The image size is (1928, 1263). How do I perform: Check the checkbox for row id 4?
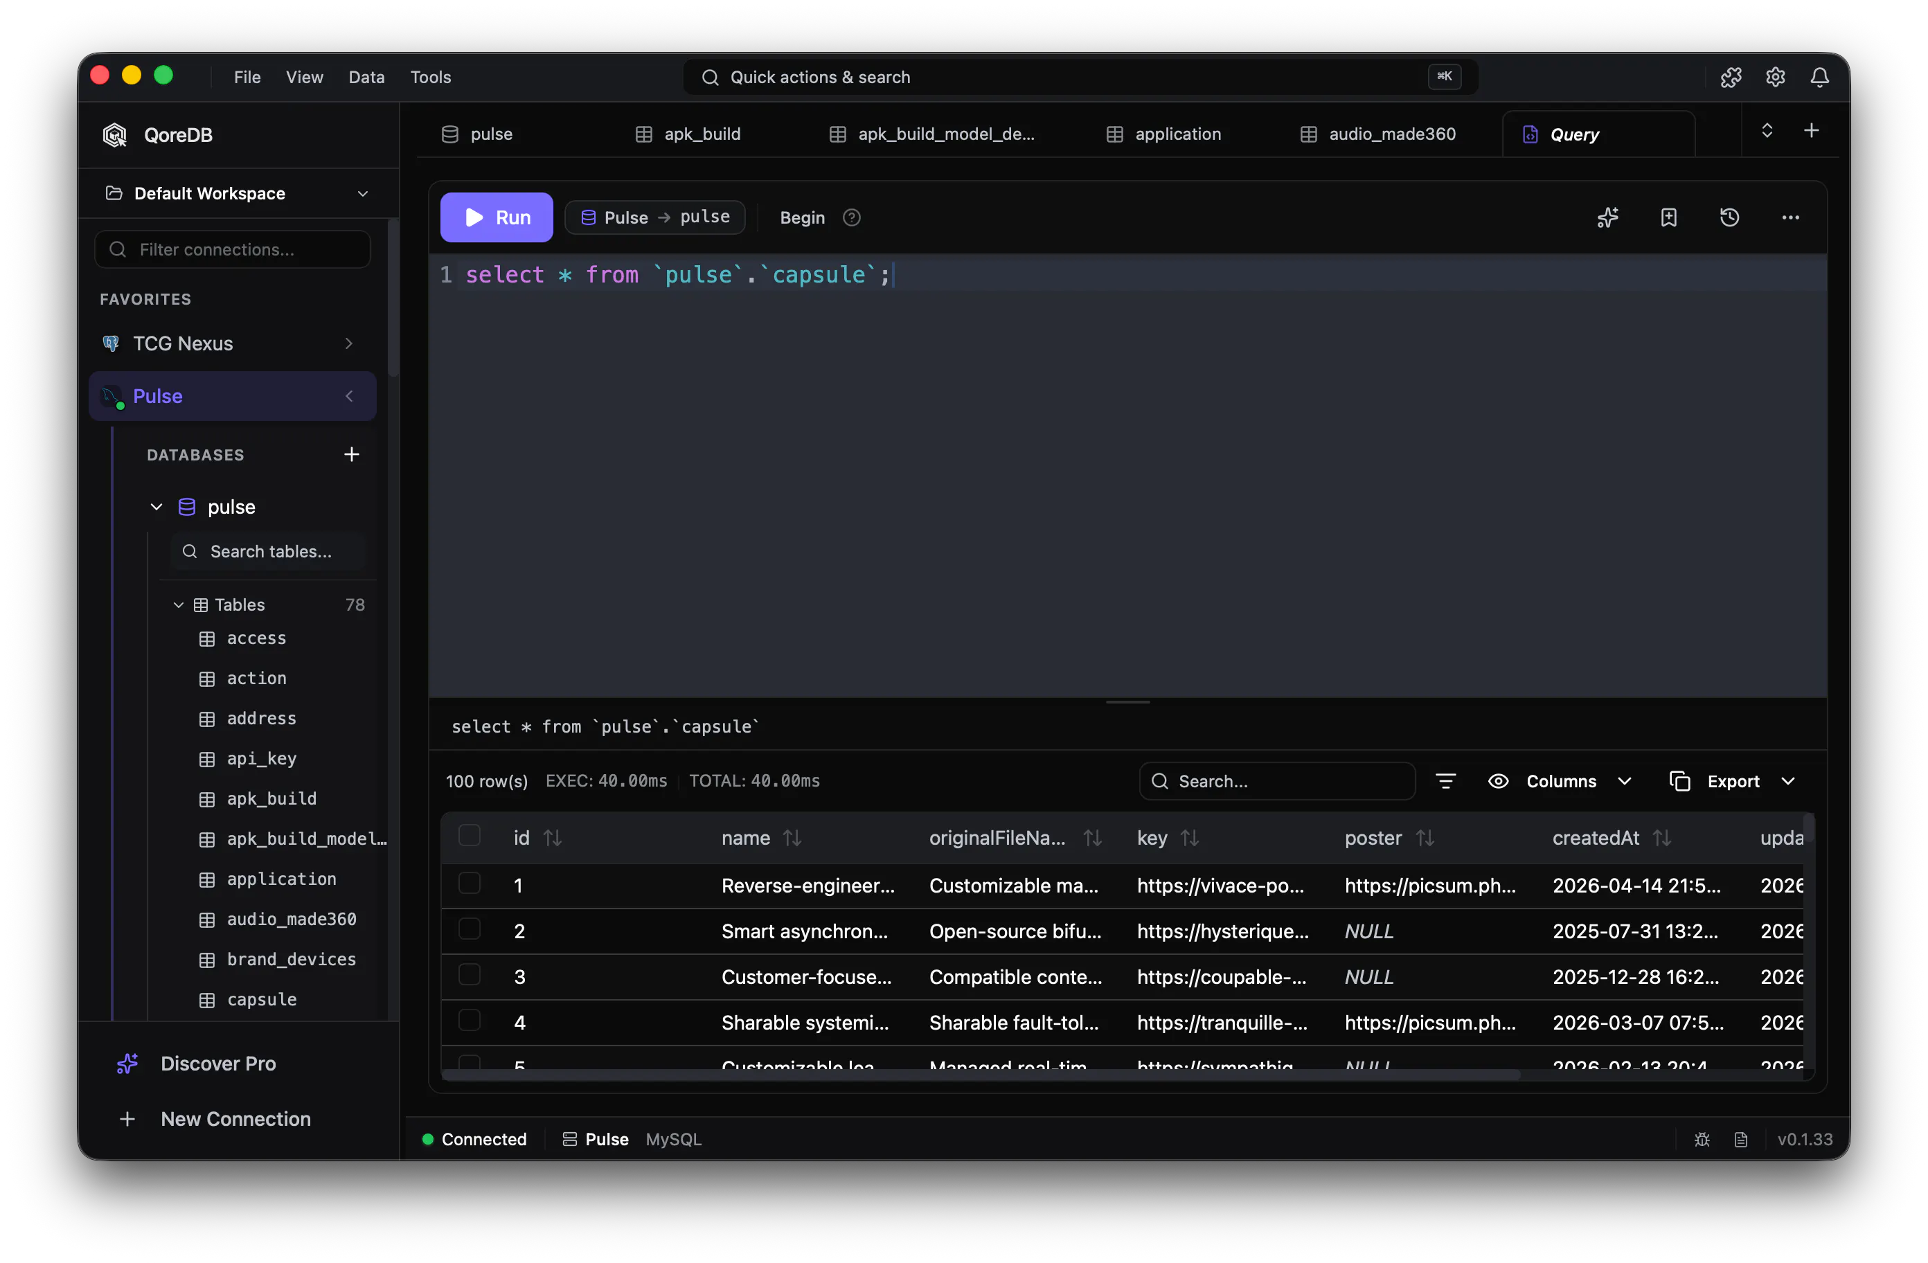[470, 1020]
